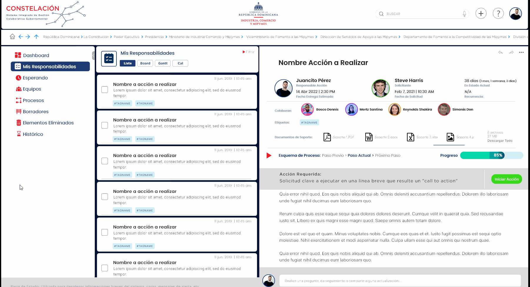Click the 85% progress bar
The image size is (530, 287).
click(491, 155)
